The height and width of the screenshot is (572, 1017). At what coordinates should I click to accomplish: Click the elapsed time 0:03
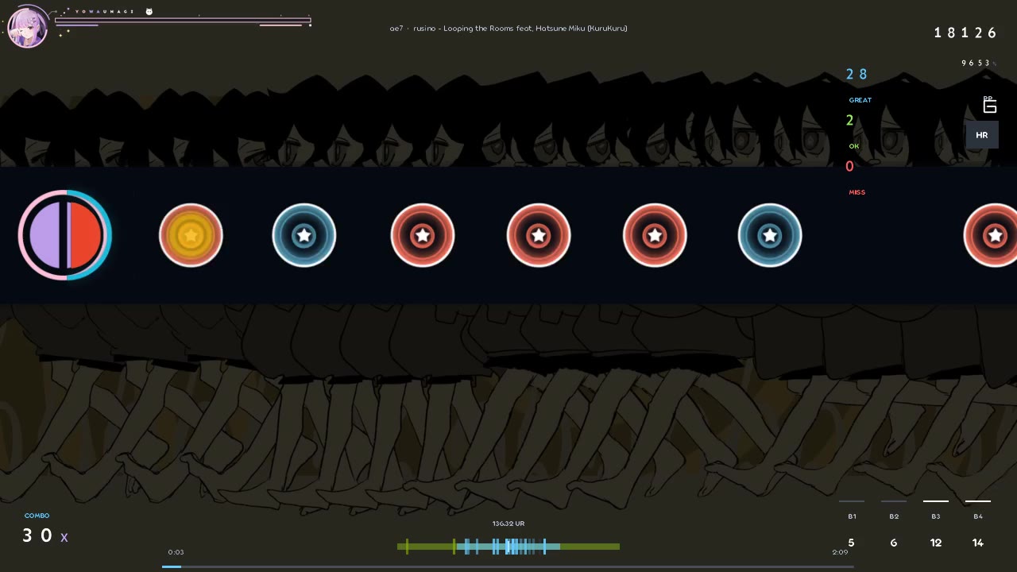click(176, 552)
